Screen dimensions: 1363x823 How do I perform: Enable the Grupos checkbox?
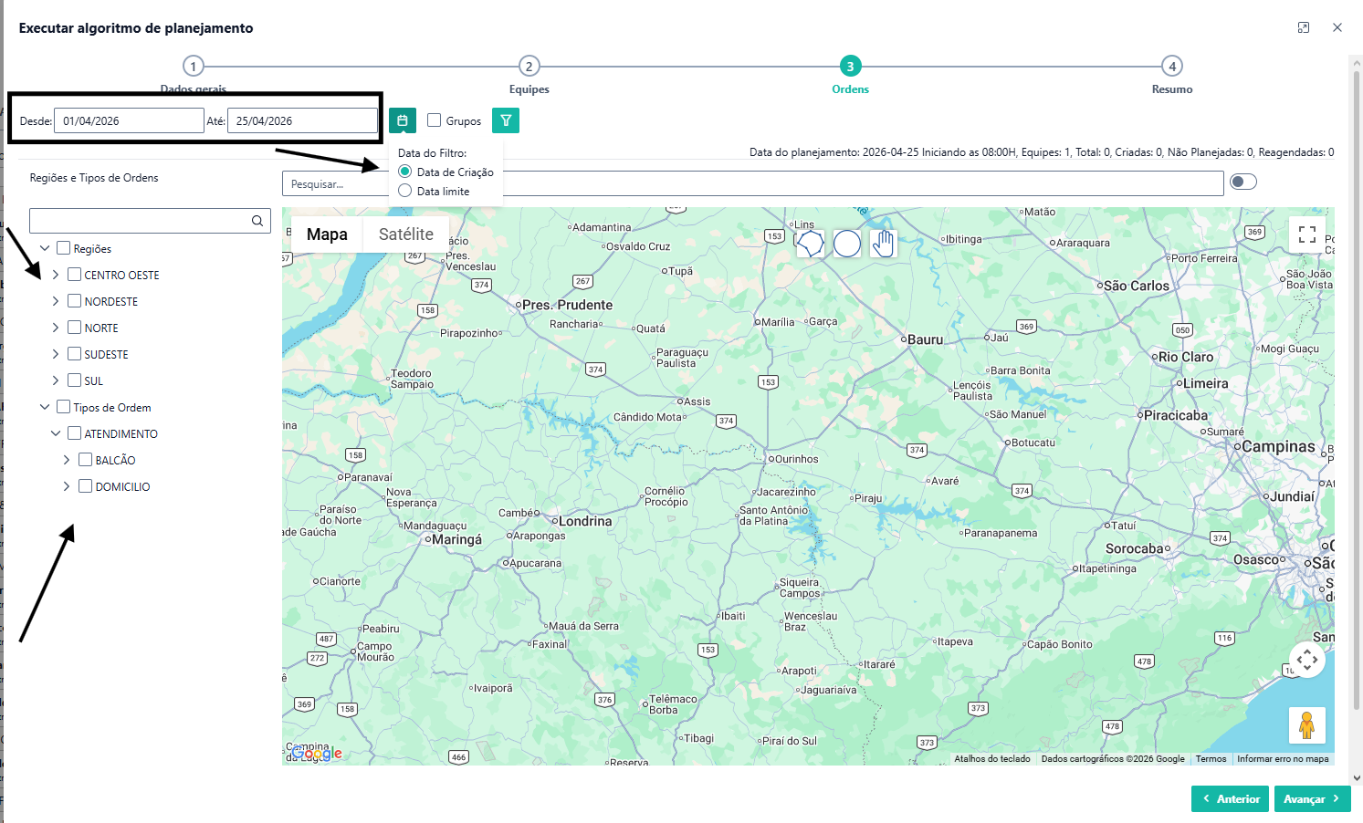(x=435, y=120)
